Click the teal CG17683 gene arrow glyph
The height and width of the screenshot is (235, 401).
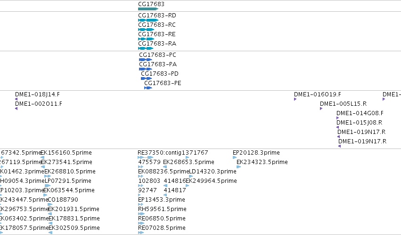[148, 9]
